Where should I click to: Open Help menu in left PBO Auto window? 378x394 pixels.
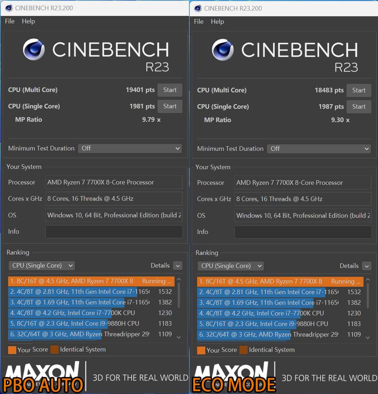[28, 21]
